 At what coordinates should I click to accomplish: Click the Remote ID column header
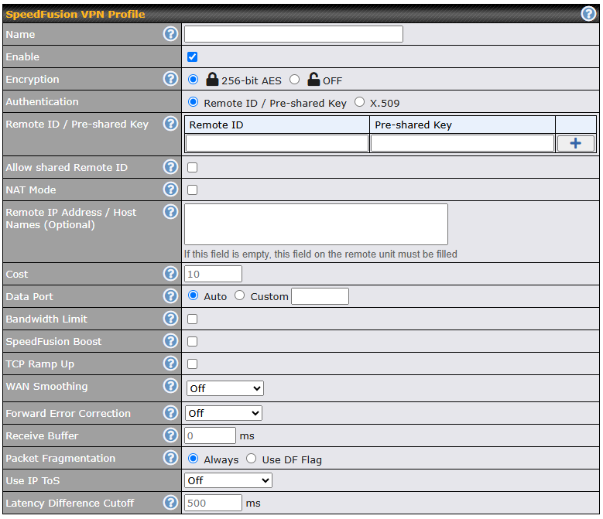(277, 125)
